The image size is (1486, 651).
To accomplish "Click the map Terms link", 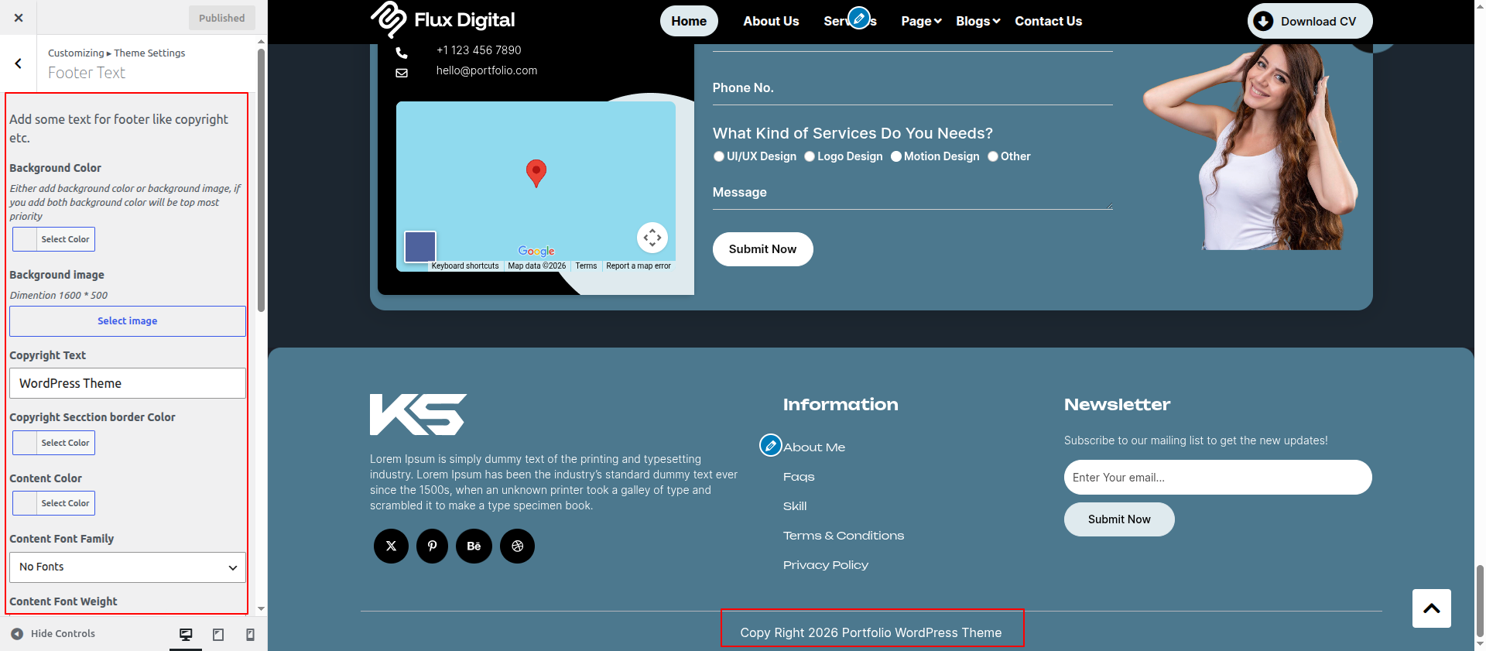I will coord(586,266).
